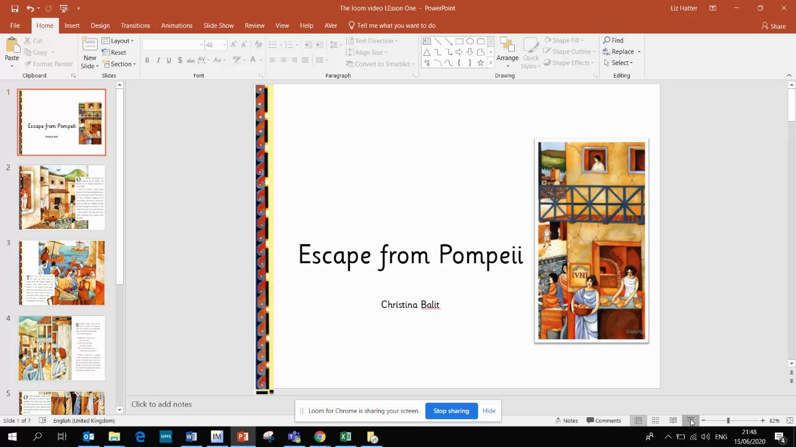
Task: Select the Find tool
Action: (613, 40)
